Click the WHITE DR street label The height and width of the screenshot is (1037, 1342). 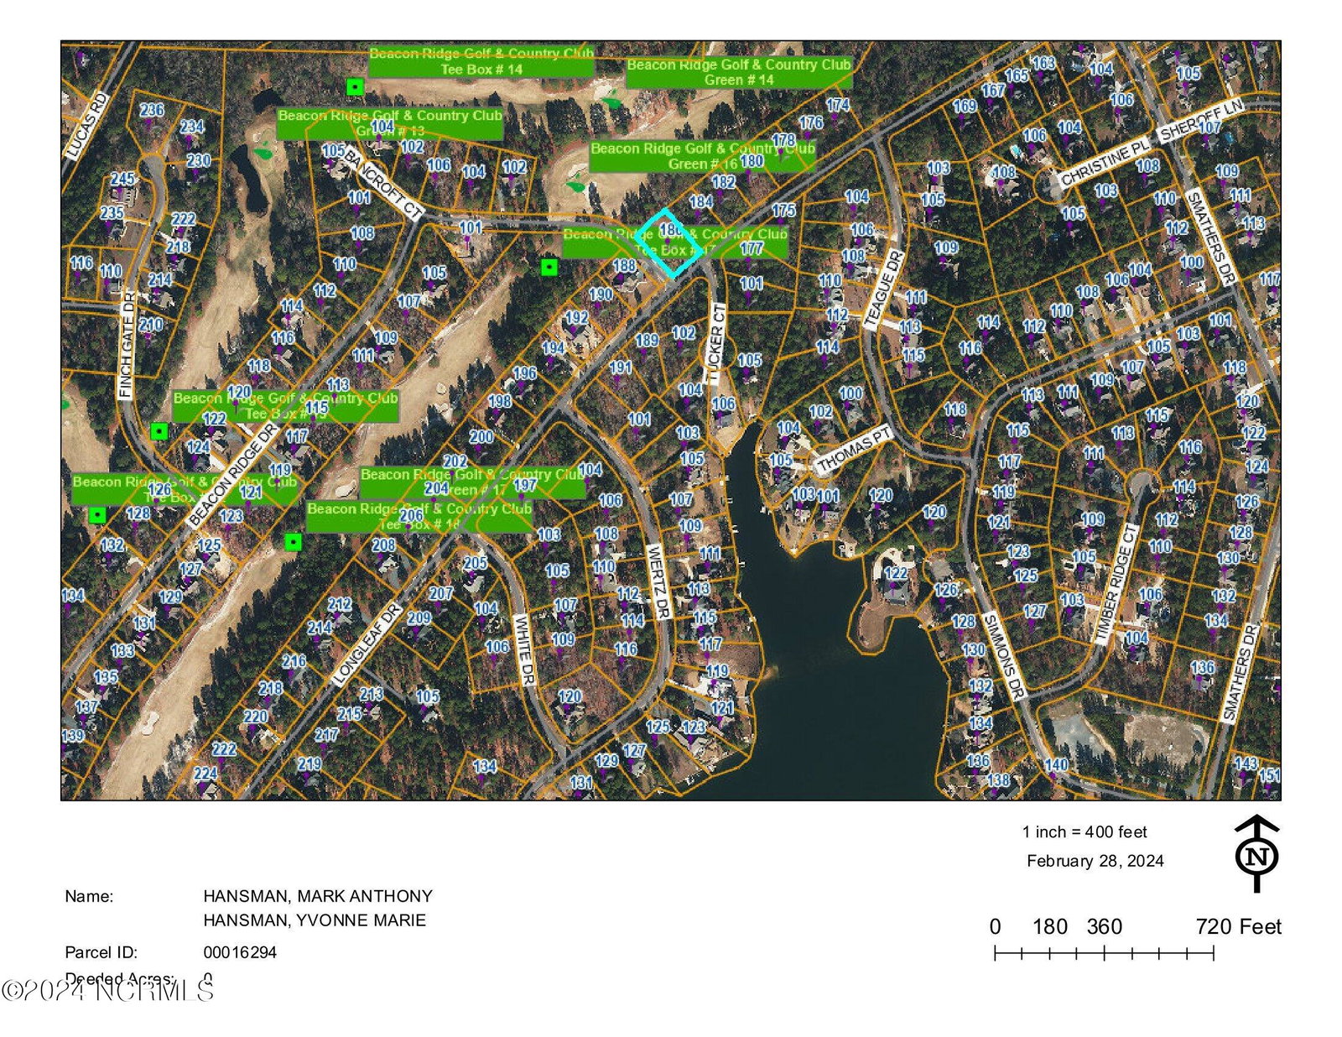pyautogui.click(x=523, y=650)
